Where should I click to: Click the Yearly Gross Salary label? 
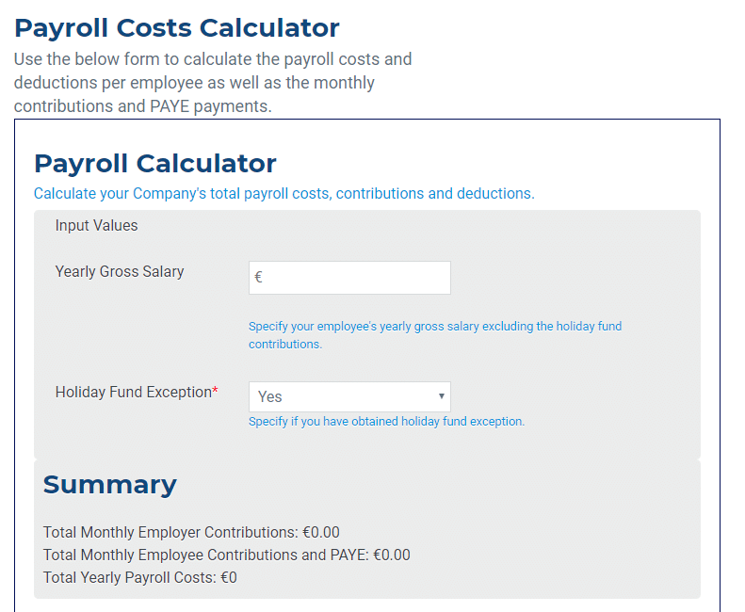[x=120, y=271]
